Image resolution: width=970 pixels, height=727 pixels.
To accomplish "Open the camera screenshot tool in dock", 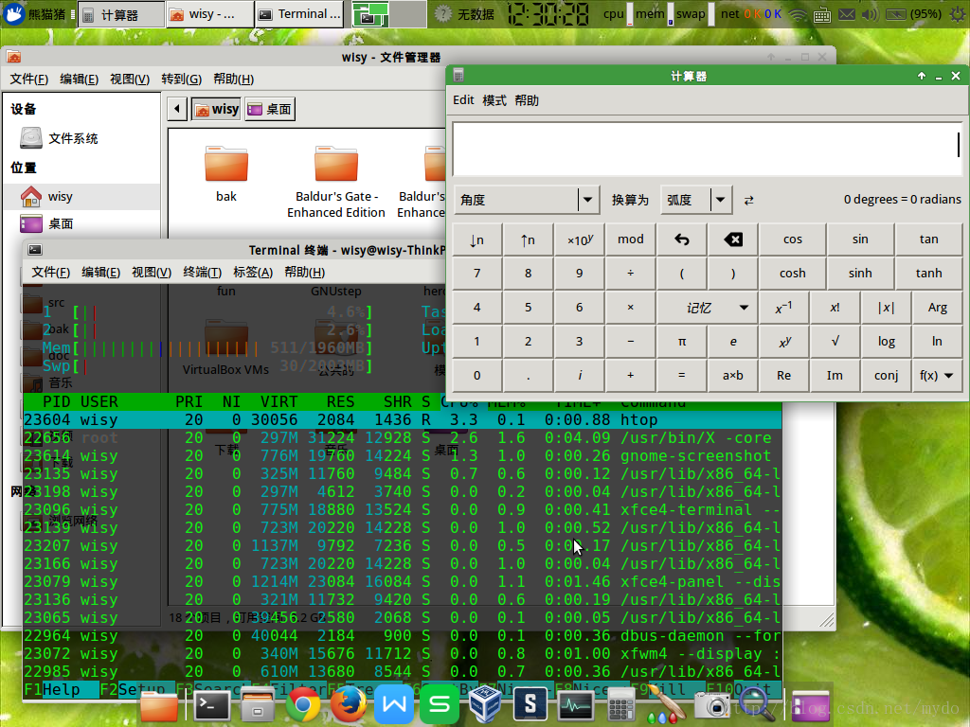I will (712, 705).
